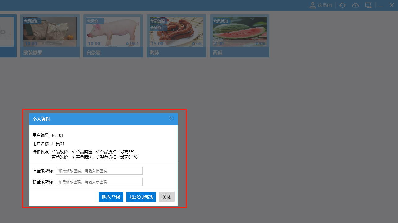Image resolution: width=398 pixels, height=223 pixels.
Task: Close the 个人资料 dialog with X
Action: (170, 118)
